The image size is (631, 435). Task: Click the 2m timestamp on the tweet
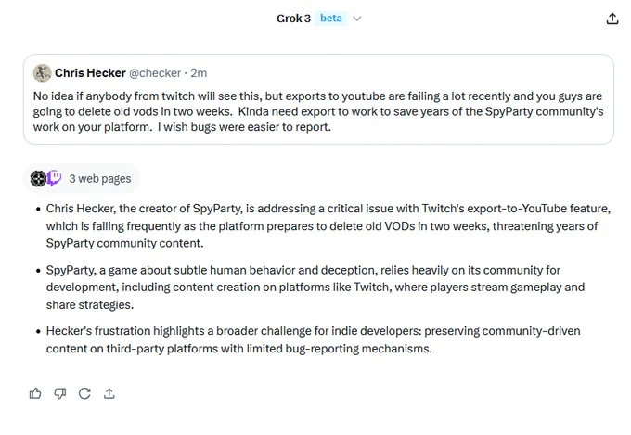click(199, 73)
